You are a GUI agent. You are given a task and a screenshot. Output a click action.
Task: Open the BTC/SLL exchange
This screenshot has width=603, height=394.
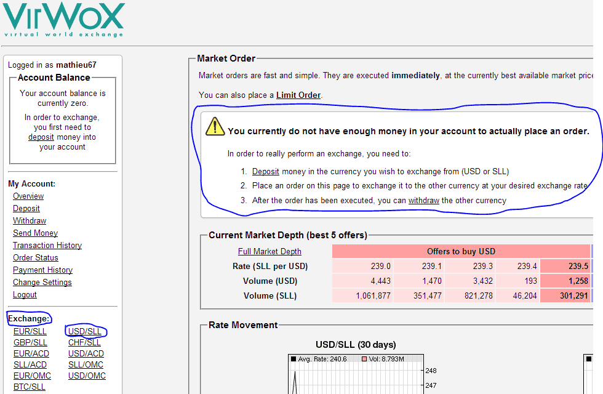(30, 387)
